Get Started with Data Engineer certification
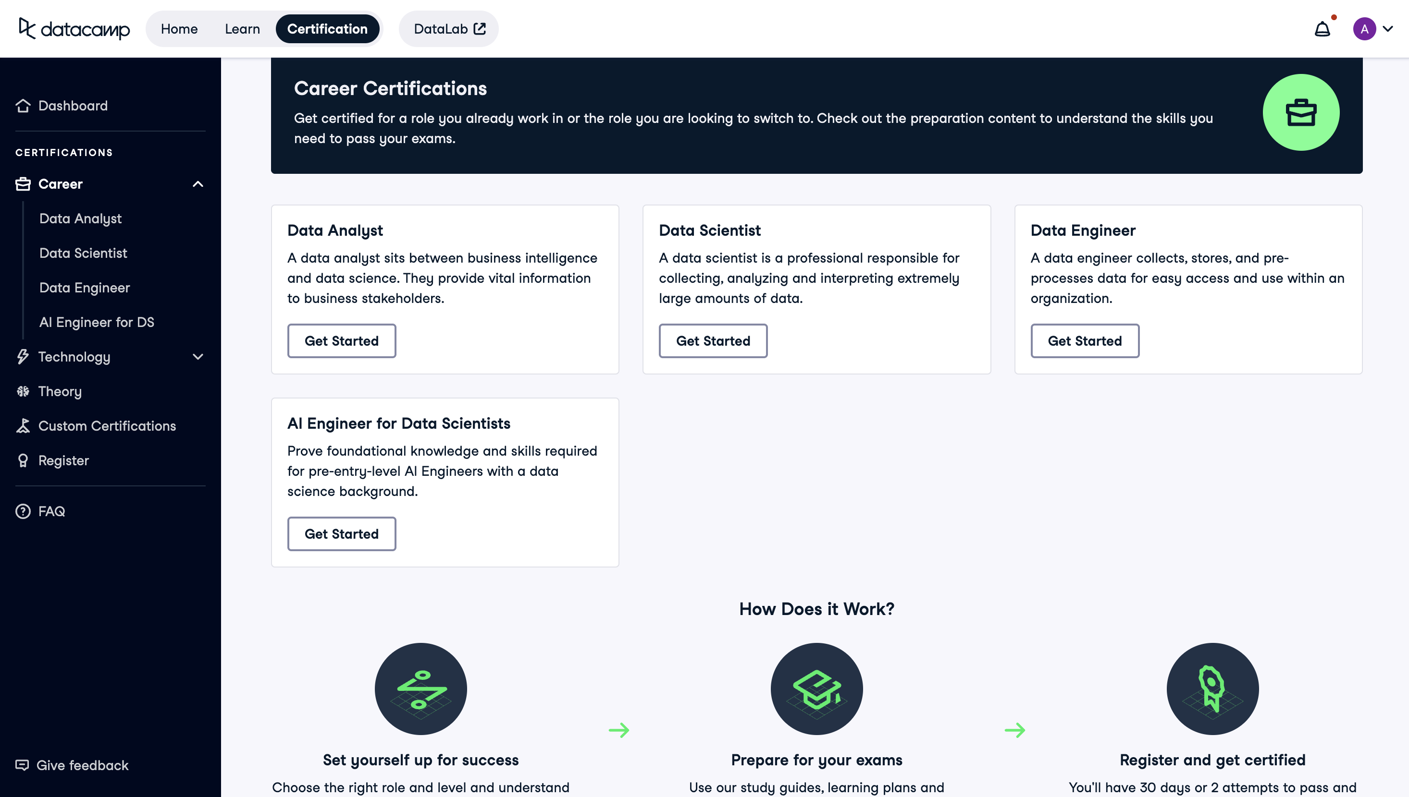The width and height of the screenshot is (1409, 797). pos(1084,341)
